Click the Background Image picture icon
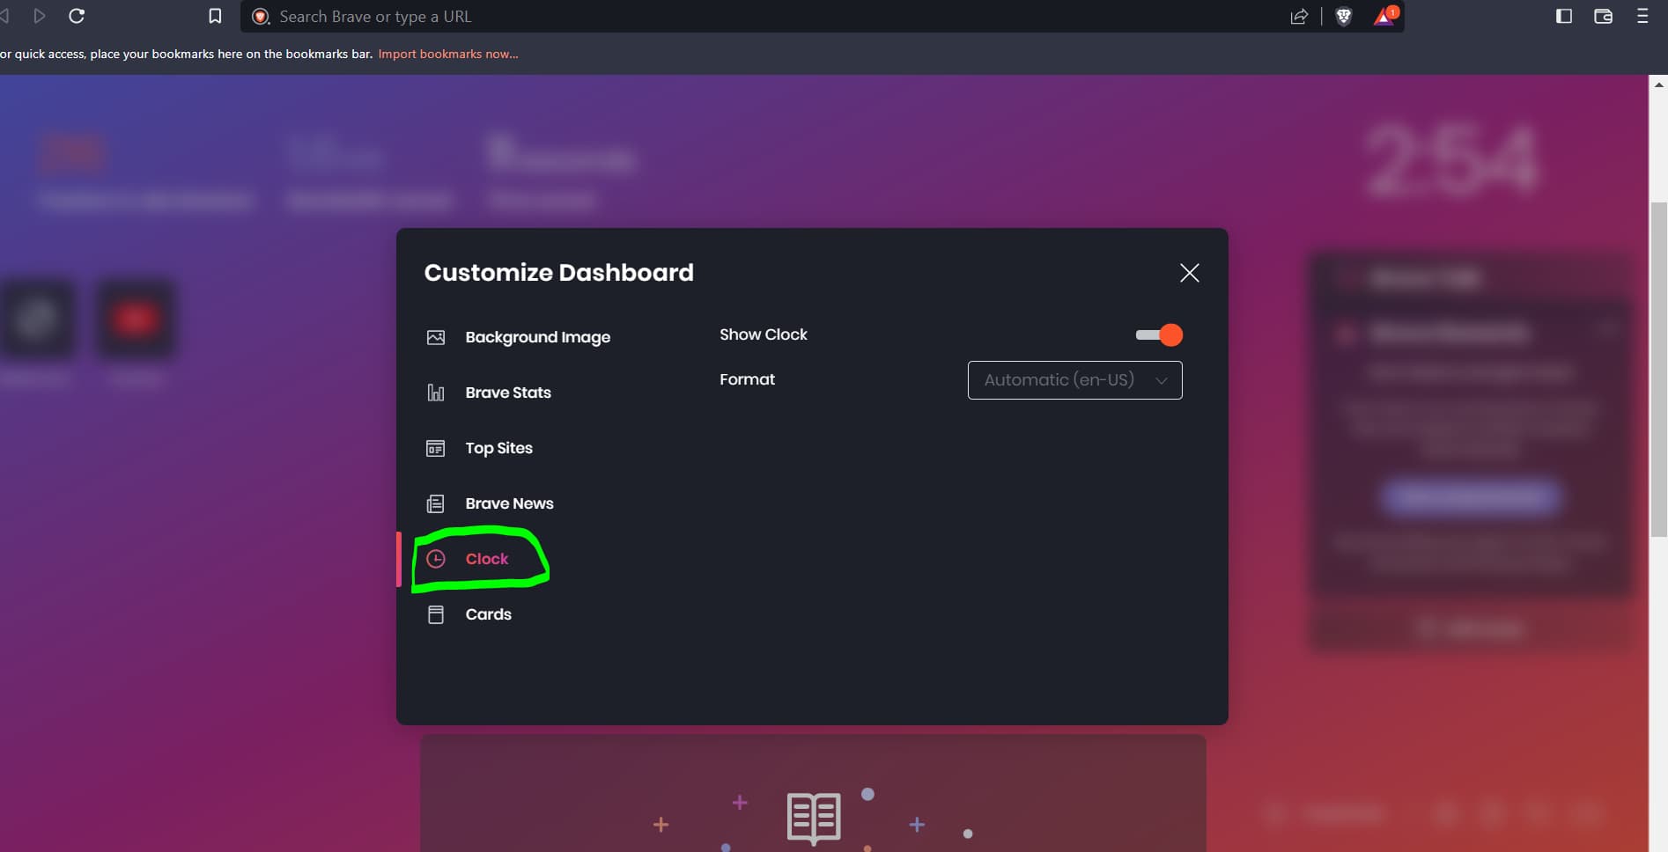 click(435, 337)
